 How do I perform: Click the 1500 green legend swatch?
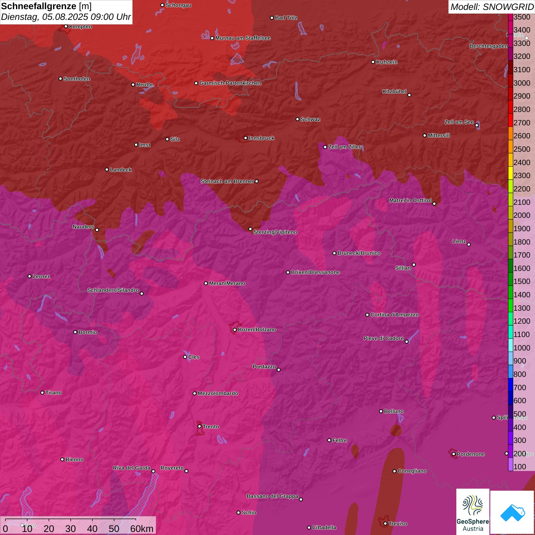point(511,279)
